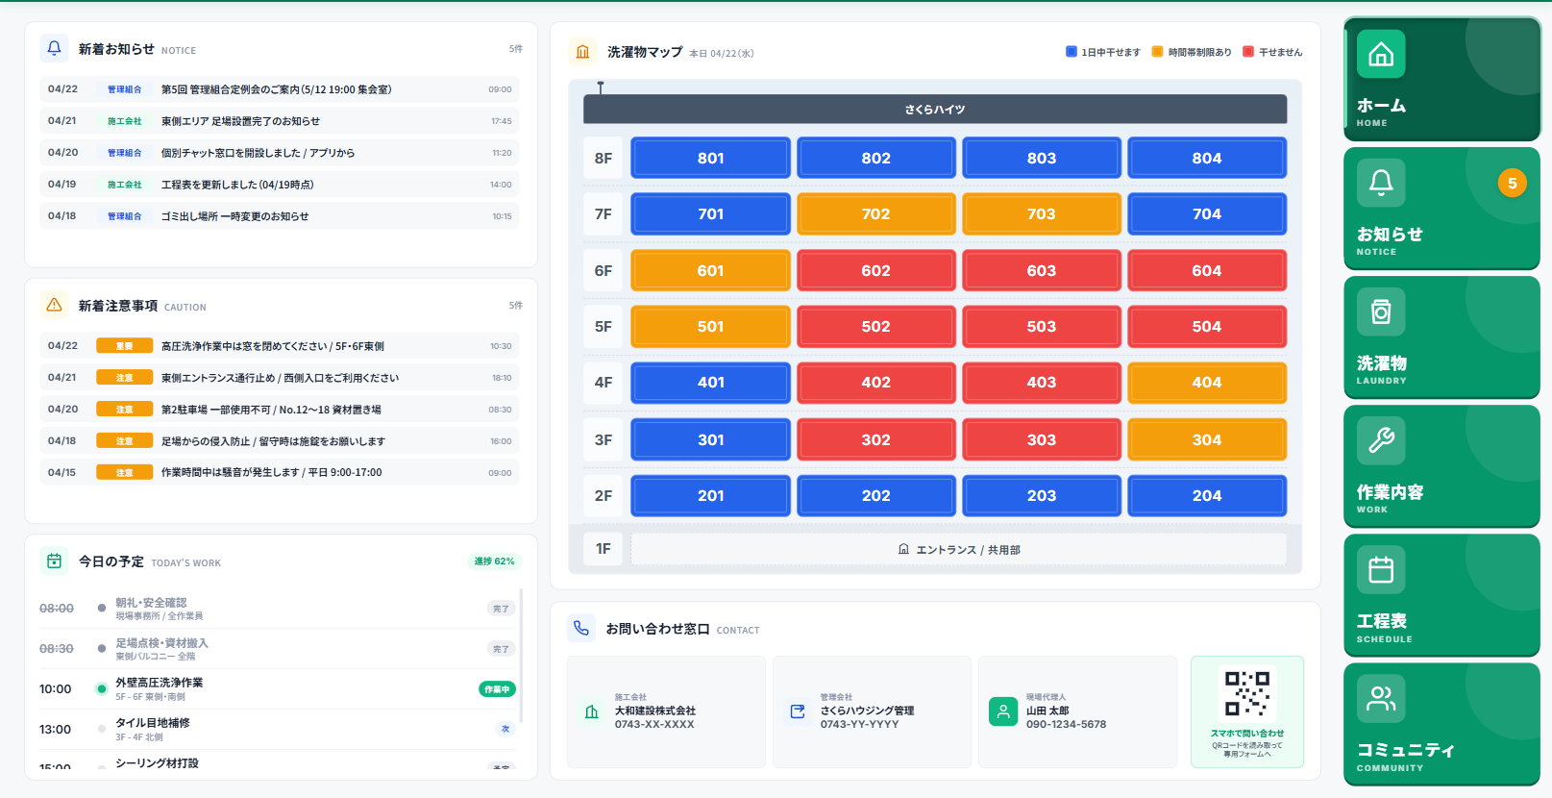The width and height of the screenshot is (1552, 798).
Task: Select room 304 on the laundry map
Action: click(1207, 439)
